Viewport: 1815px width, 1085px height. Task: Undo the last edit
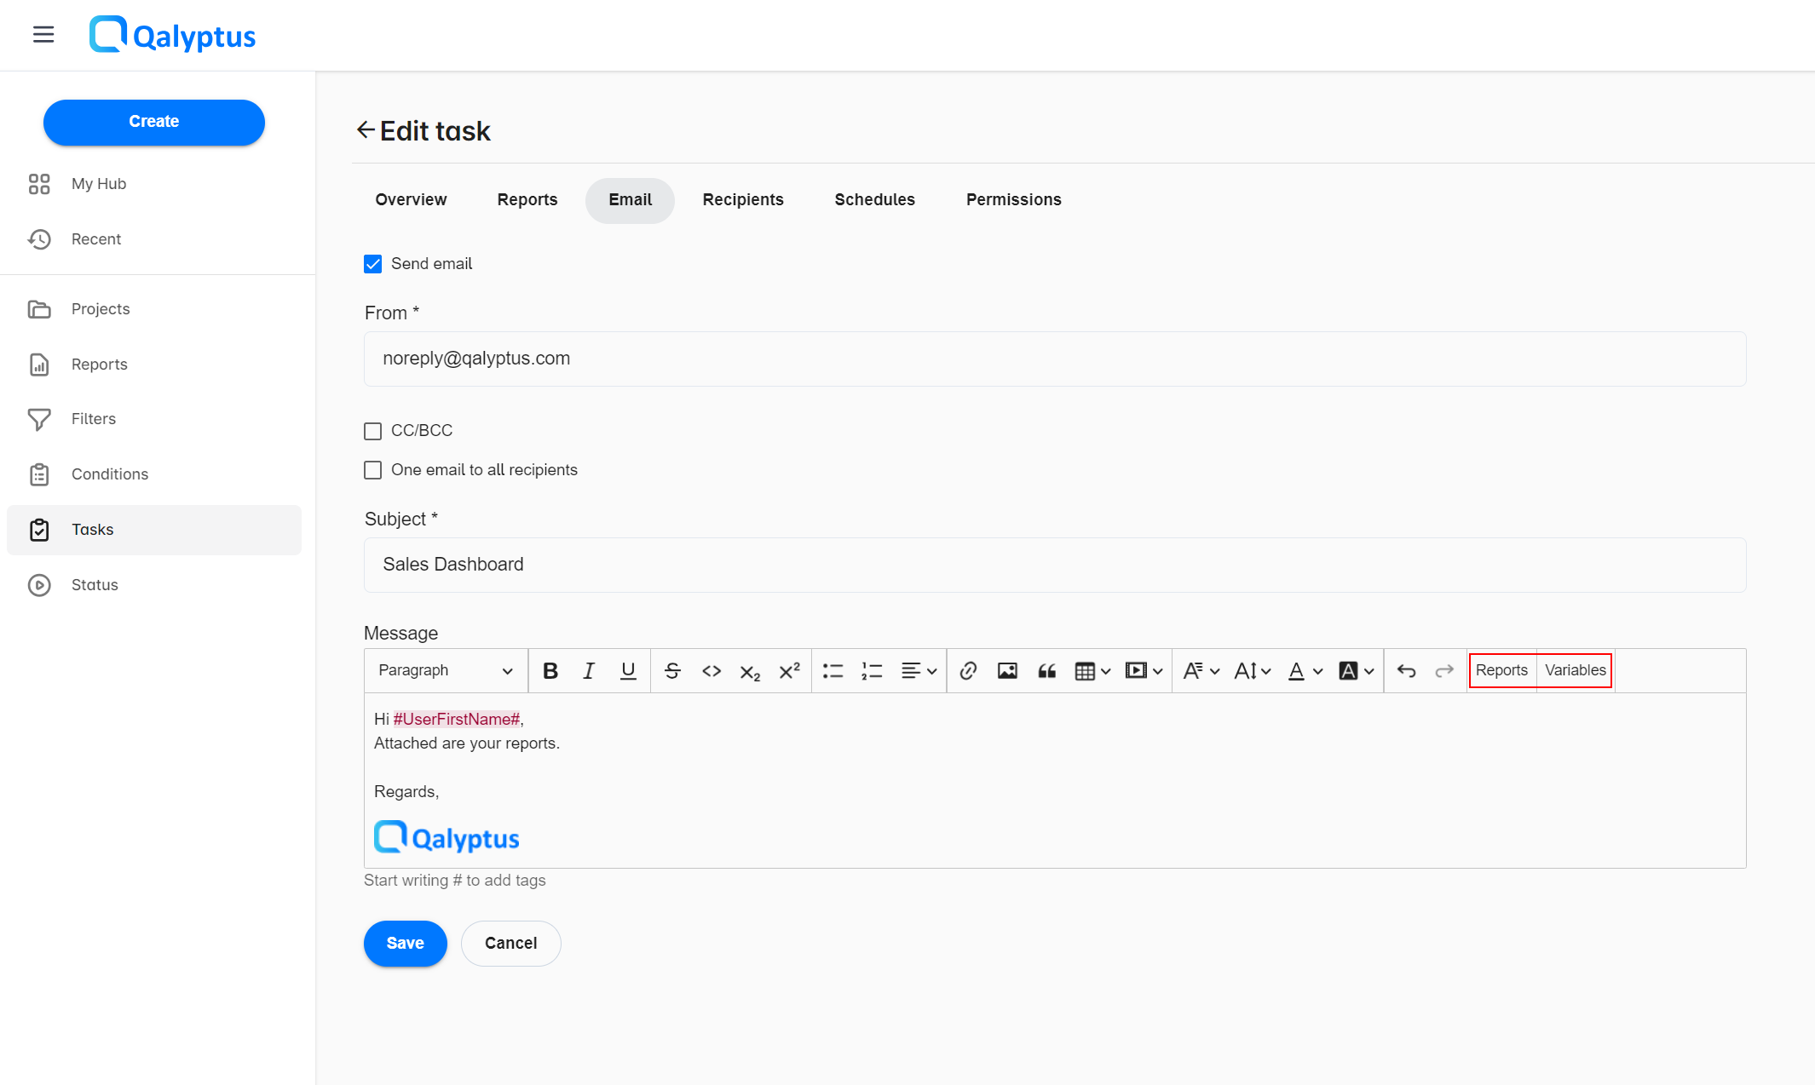(x=1406, y=671)
